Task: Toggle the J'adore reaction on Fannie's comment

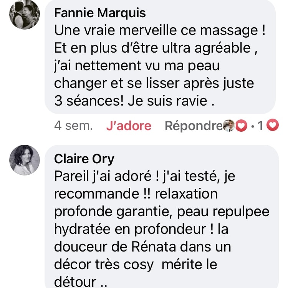Action: (129, 126)
